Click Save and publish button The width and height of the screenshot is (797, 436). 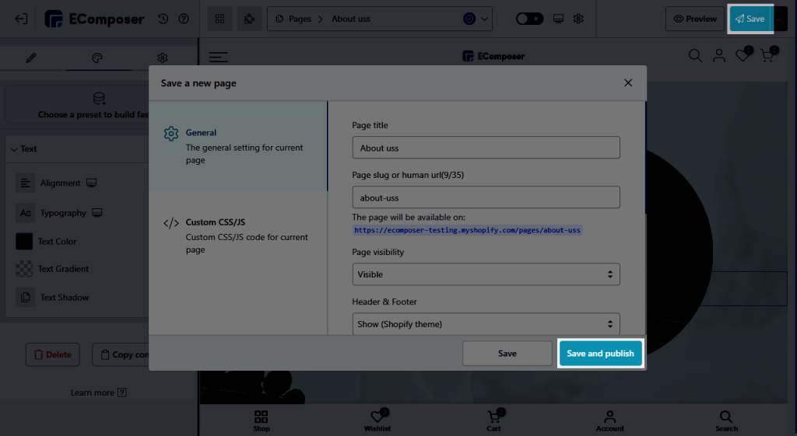coord(600,354)
